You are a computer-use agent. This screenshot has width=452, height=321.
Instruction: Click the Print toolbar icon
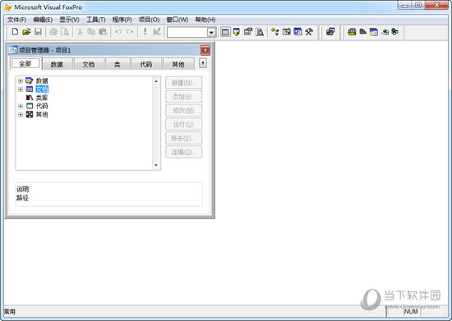[53, 31]
